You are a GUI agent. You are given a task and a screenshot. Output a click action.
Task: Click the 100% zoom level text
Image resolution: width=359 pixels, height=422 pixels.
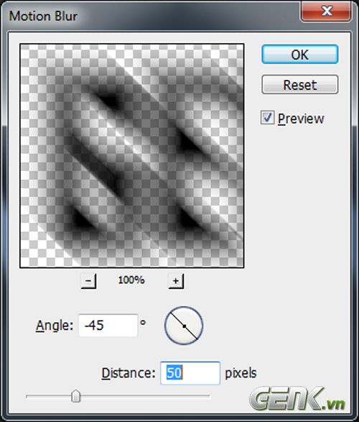(131, 280)
